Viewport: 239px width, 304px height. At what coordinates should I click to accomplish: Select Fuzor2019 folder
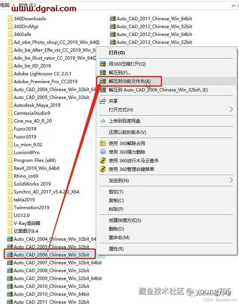(22, 137)
